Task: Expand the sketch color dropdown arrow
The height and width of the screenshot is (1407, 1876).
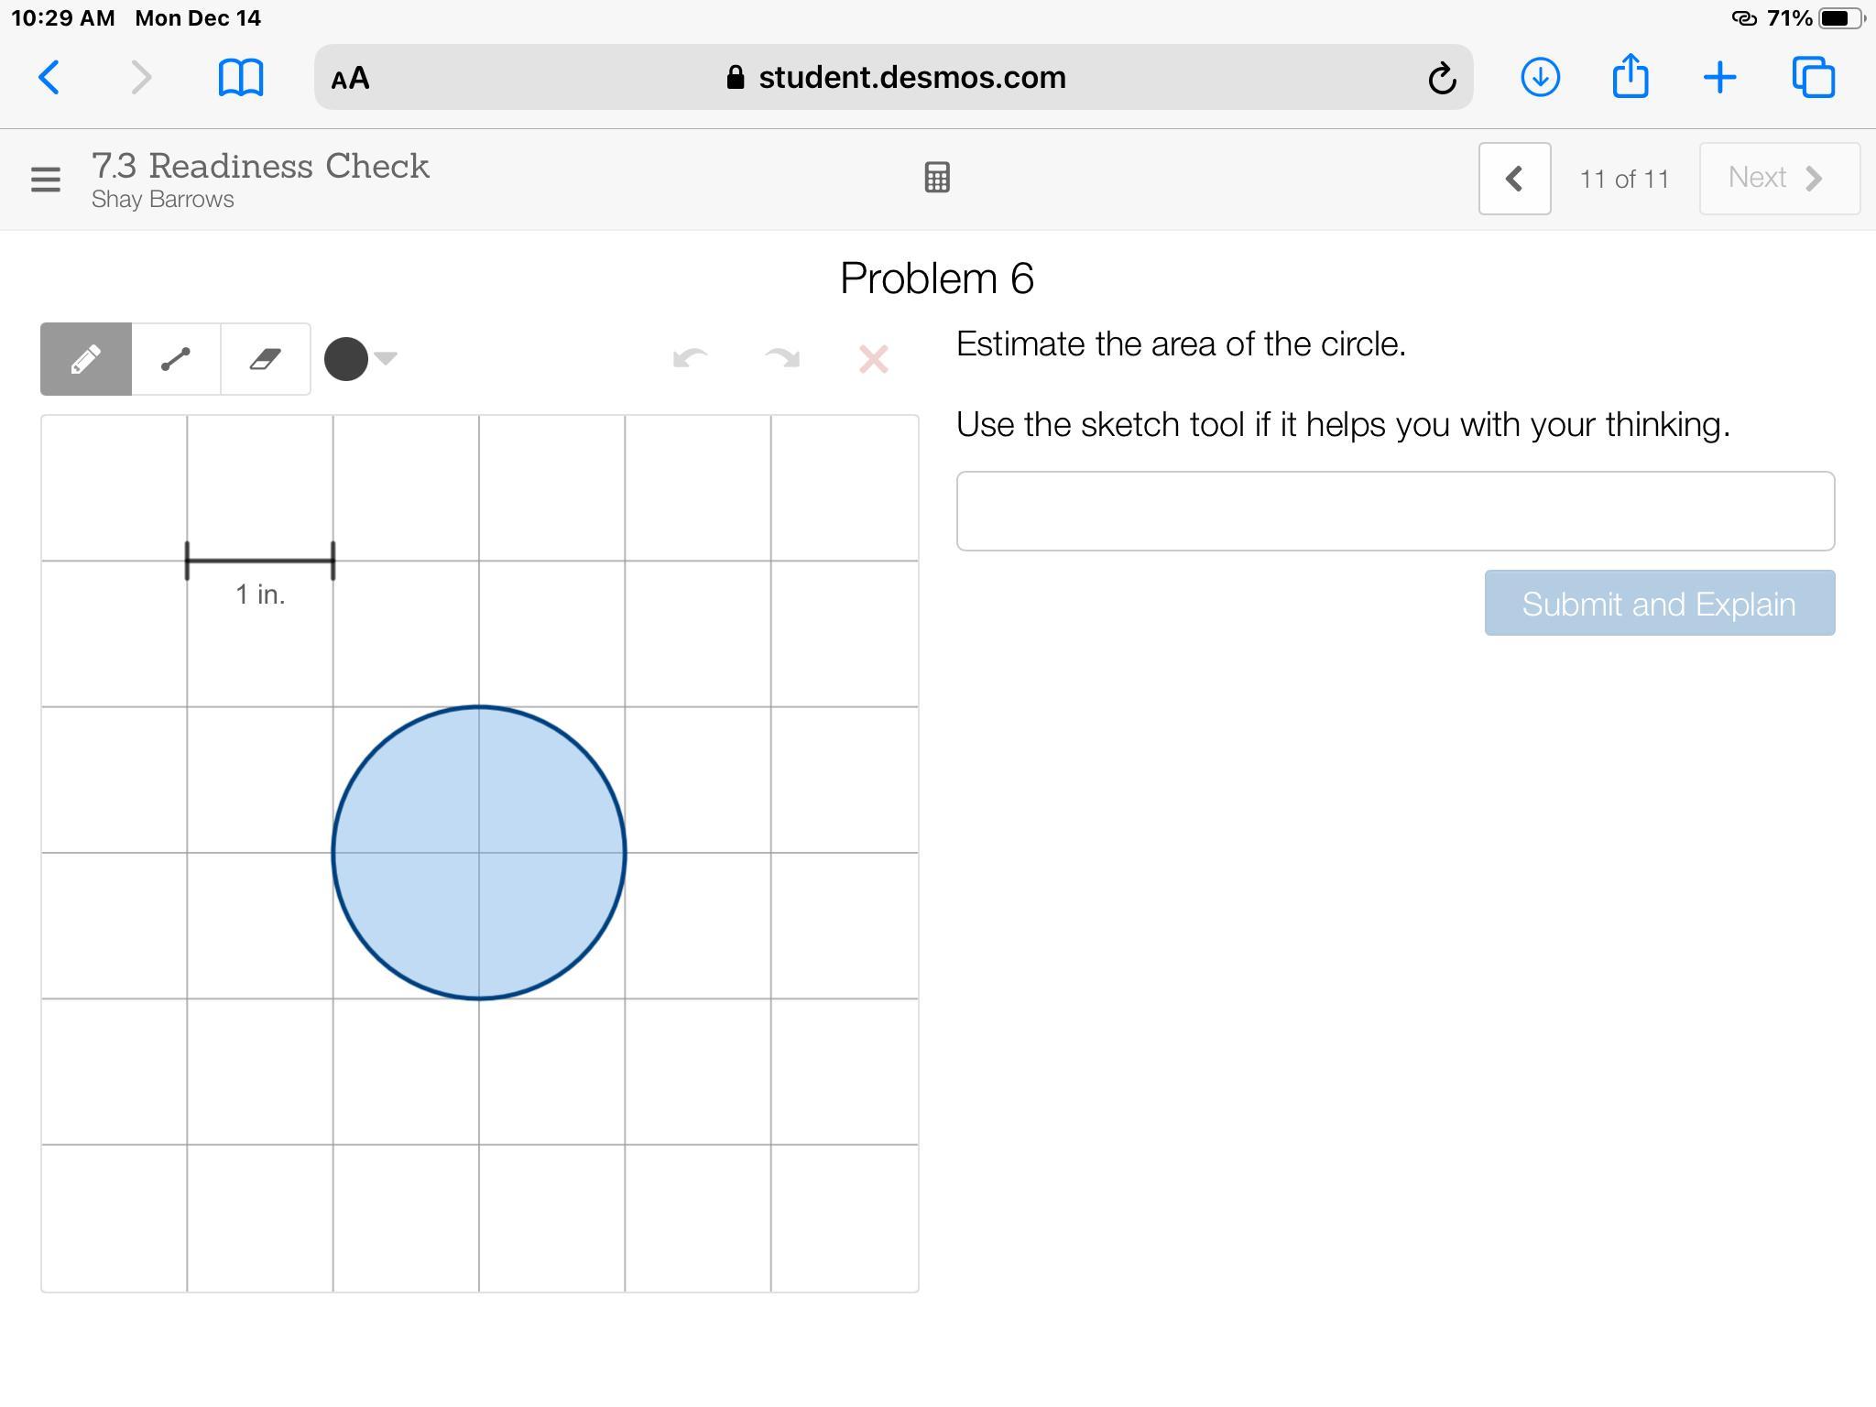Action: (x=386, y=358)
